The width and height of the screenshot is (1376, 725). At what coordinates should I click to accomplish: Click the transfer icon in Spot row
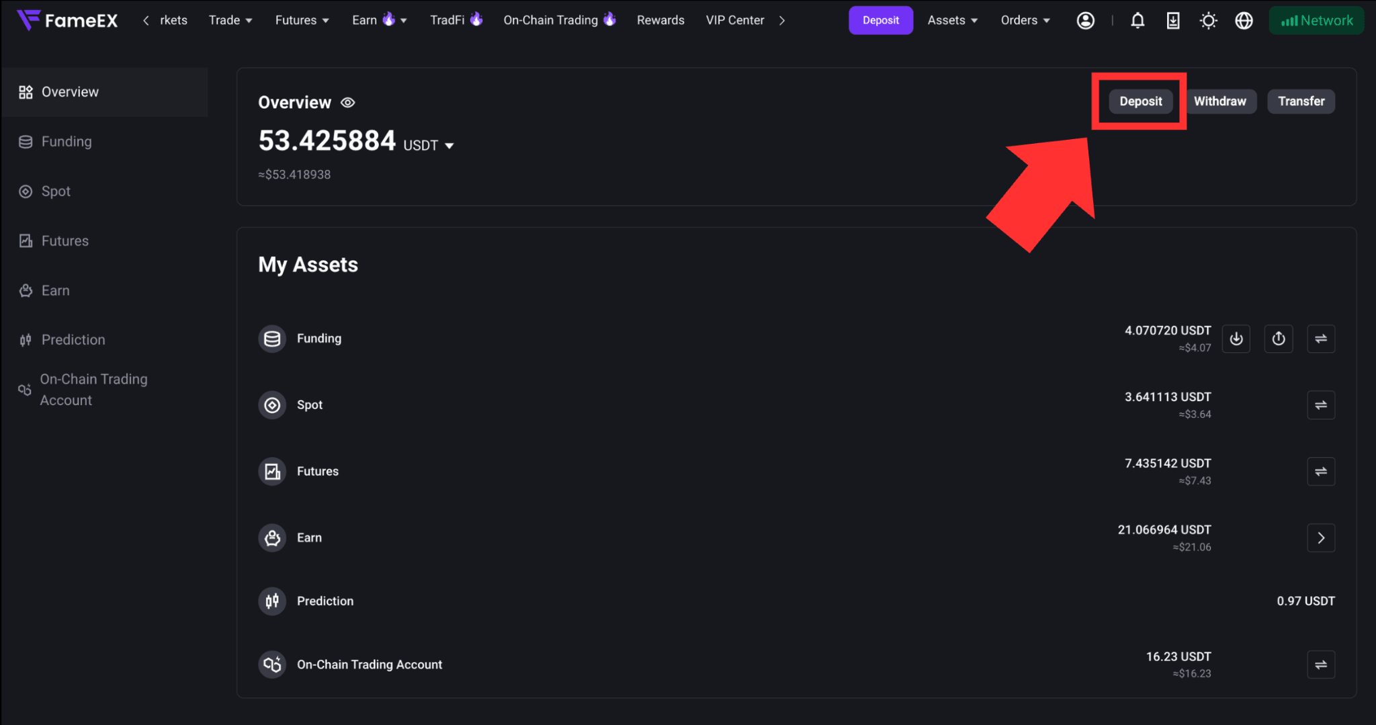[1321, 405]
